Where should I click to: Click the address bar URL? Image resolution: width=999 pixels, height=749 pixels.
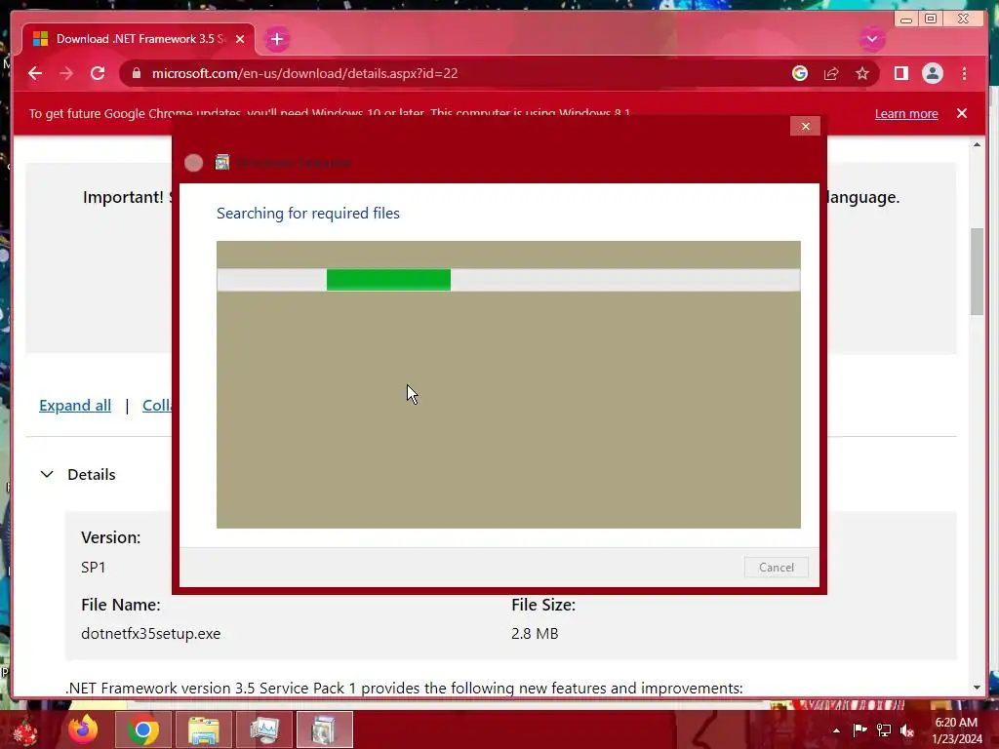(x=304, y=73)
